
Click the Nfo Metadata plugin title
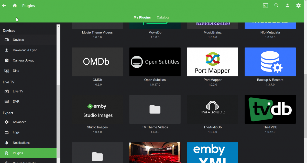(x=270, y=32)
